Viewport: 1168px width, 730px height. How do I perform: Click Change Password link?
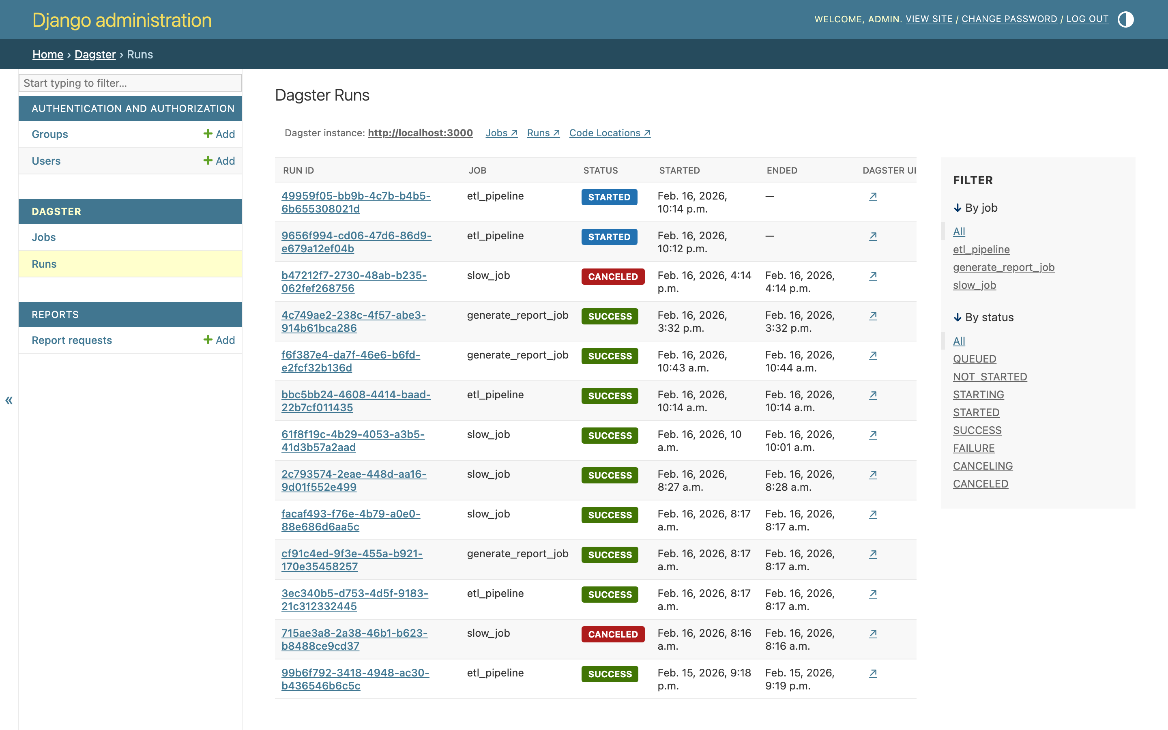pos(1009,19)
